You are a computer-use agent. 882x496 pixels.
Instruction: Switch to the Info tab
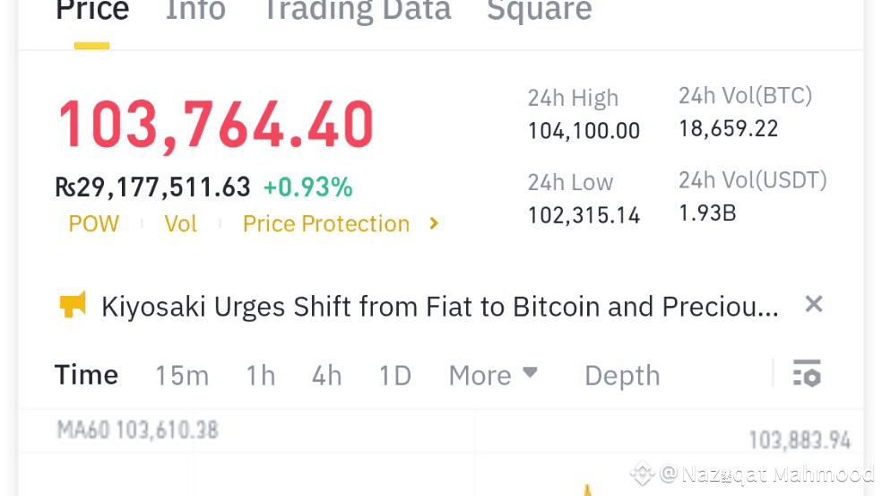coord(195,11)
